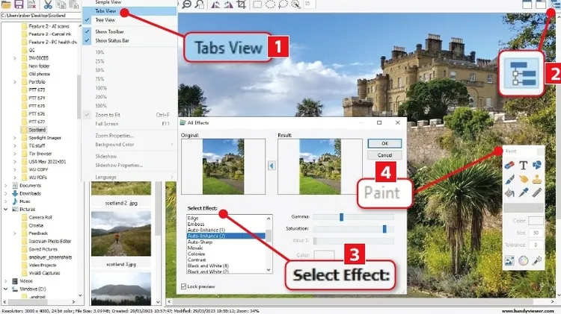
Task: Choose Full Screen menu entry
Action: [129, 124]
